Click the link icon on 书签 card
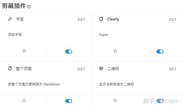 [10, 19]
